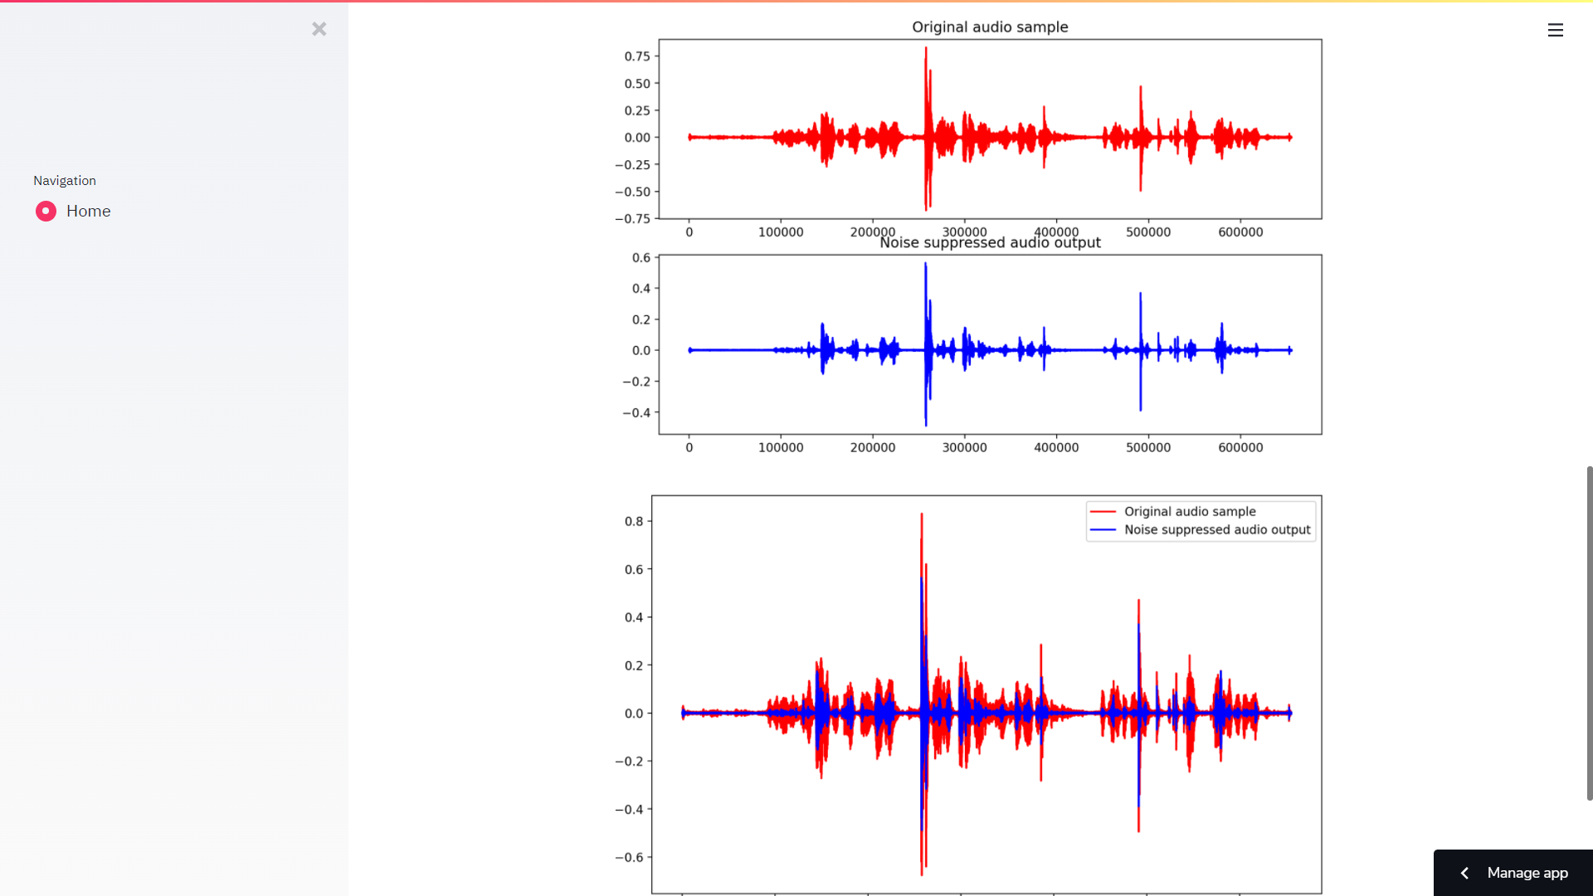Click the Home navigation label

89,212
